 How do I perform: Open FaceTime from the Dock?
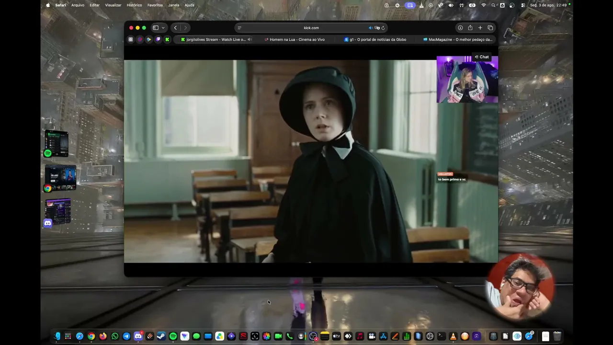[278, 336]
